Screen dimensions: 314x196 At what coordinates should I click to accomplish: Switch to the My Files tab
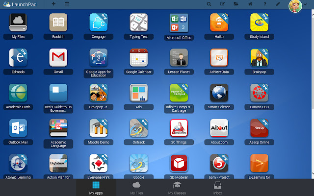click(x=136, y=188)
